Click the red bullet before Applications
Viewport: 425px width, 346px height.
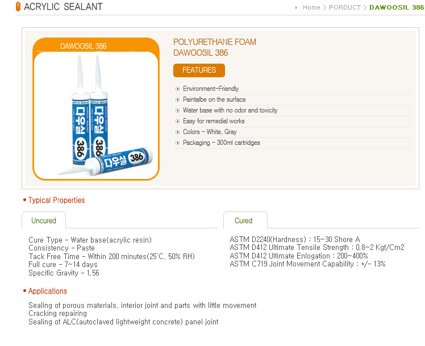(x=24, y=291)
